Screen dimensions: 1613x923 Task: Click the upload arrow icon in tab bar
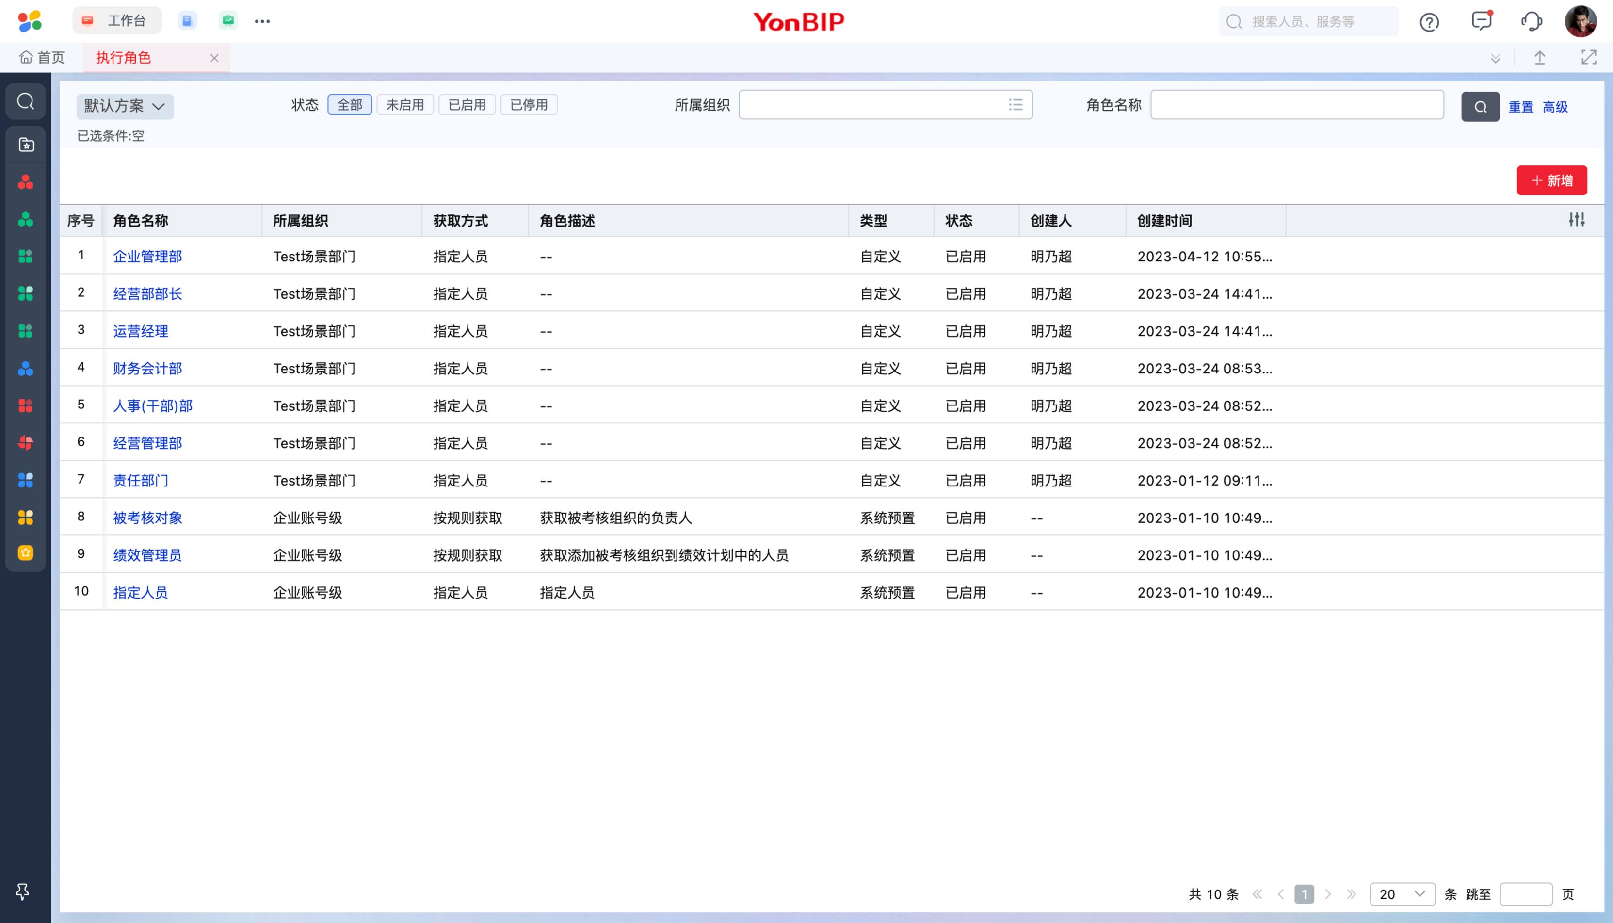click(1539, 58)
